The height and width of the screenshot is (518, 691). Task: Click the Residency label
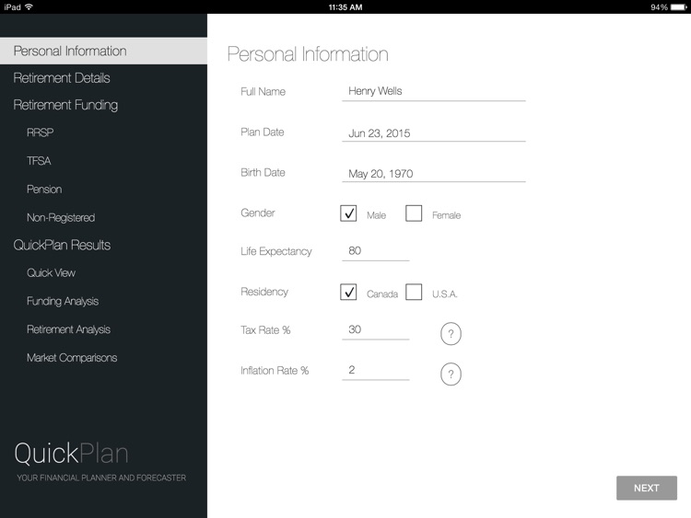[264, 292]
